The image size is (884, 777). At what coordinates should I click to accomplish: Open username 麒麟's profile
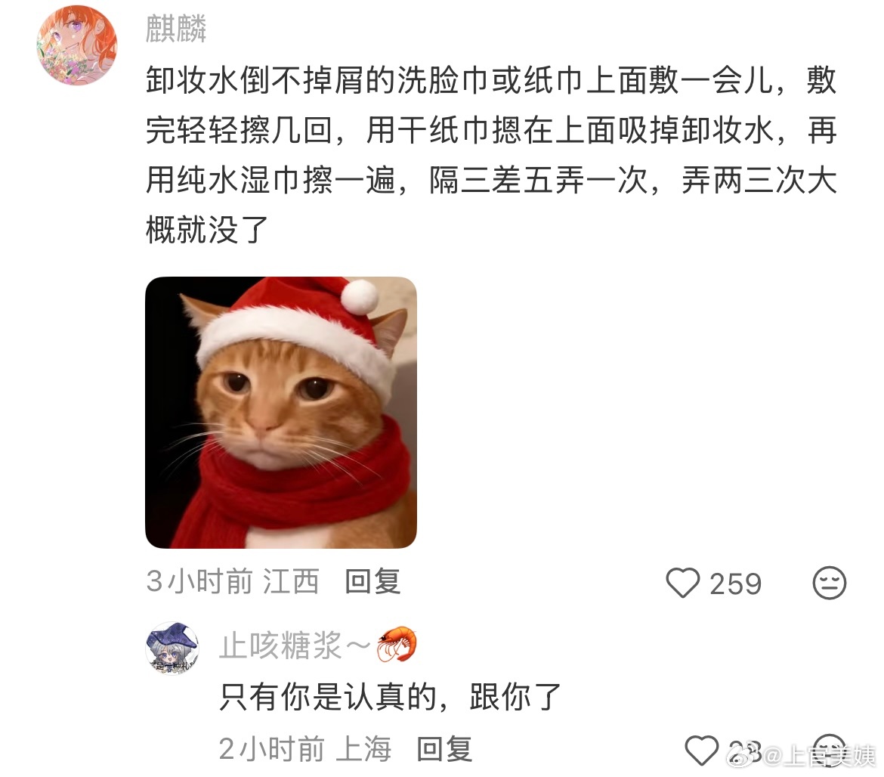176,29
